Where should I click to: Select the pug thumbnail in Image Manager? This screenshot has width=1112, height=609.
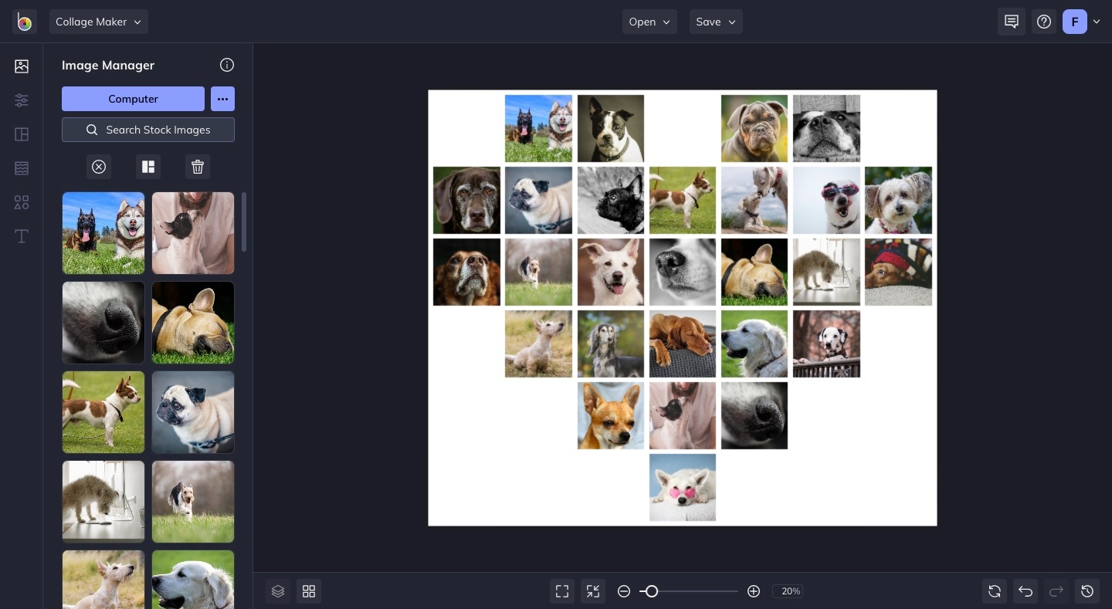(x=193, y=412)
